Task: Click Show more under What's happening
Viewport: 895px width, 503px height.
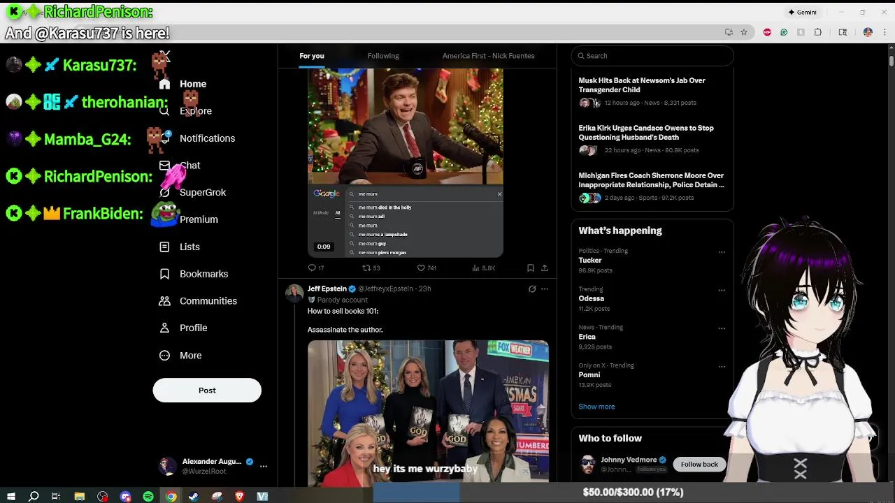Action: point(596,407)
